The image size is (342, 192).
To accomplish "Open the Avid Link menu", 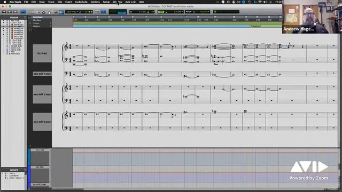I will pos(130,2).
